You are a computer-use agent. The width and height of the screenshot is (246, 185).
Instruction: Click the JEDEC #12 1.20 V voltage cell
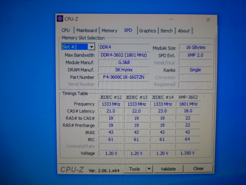point(111,153)
